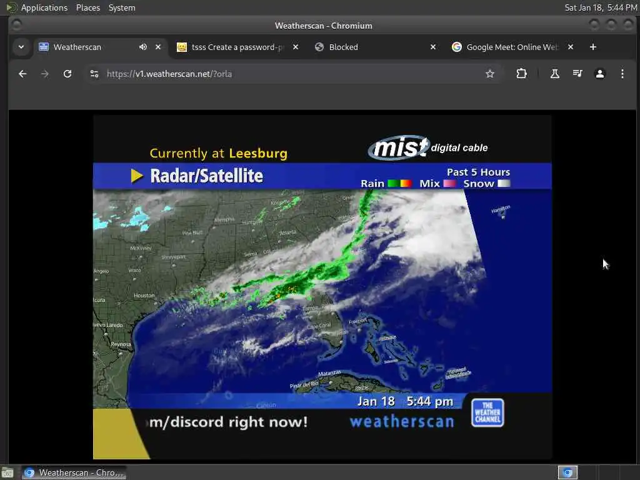Click the 'Jan 18 5:44 pm' timestamp
This screenshot has width=640, height=480.
405,402
